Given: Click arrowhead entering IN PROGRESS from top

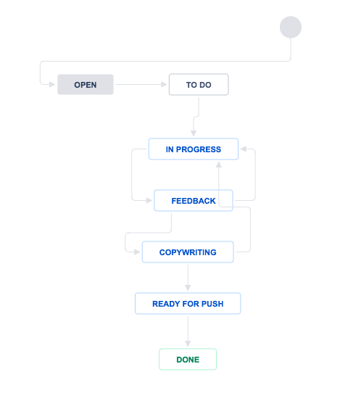Looking at the screenshot, I should coord(194,133).
